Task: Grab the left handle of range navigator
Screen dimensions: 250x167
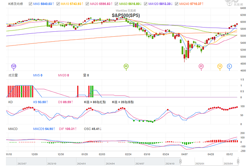Action: [x=180, y=161]
